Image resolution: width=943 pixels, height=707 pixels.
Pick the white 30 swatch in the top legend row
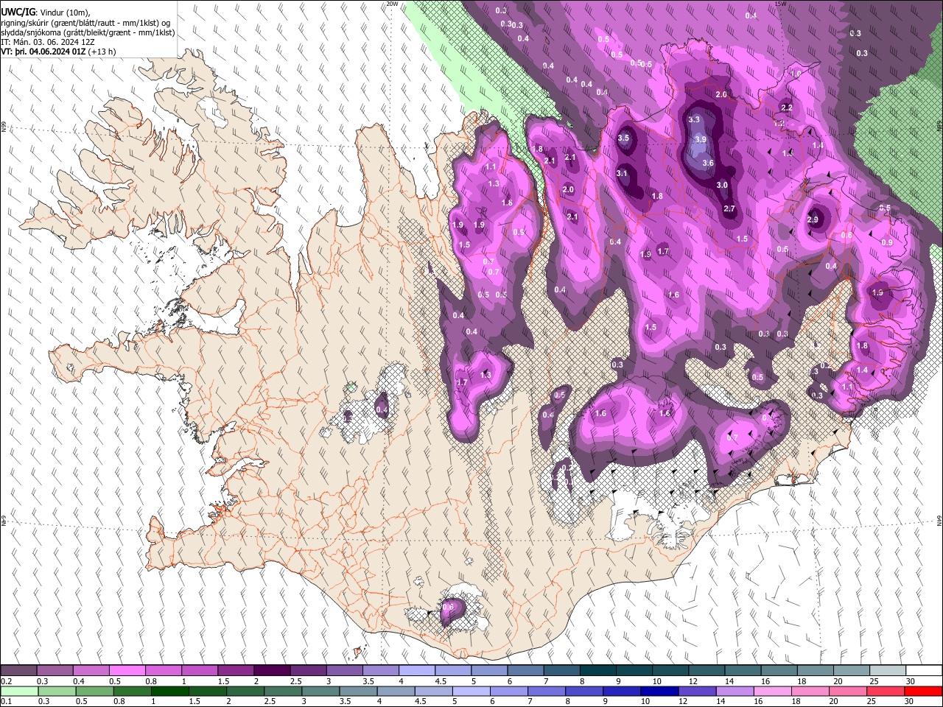(x=922, y=670)
